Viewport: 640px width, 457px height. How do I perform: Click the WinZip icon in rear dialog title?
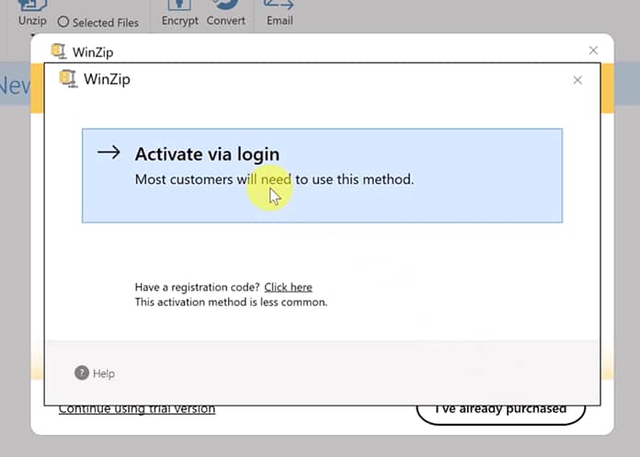pyautogui.click(x=59, y=51)
